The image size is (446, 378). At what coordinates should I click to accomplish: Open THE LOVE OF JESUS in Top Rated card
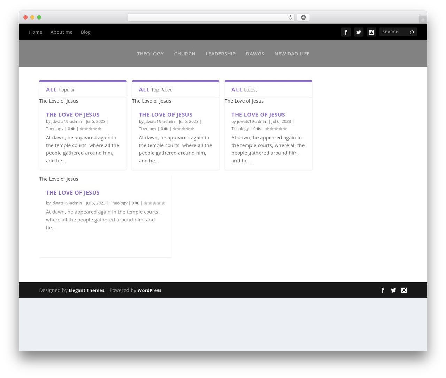pyautogui.click(x=166, y=115)
